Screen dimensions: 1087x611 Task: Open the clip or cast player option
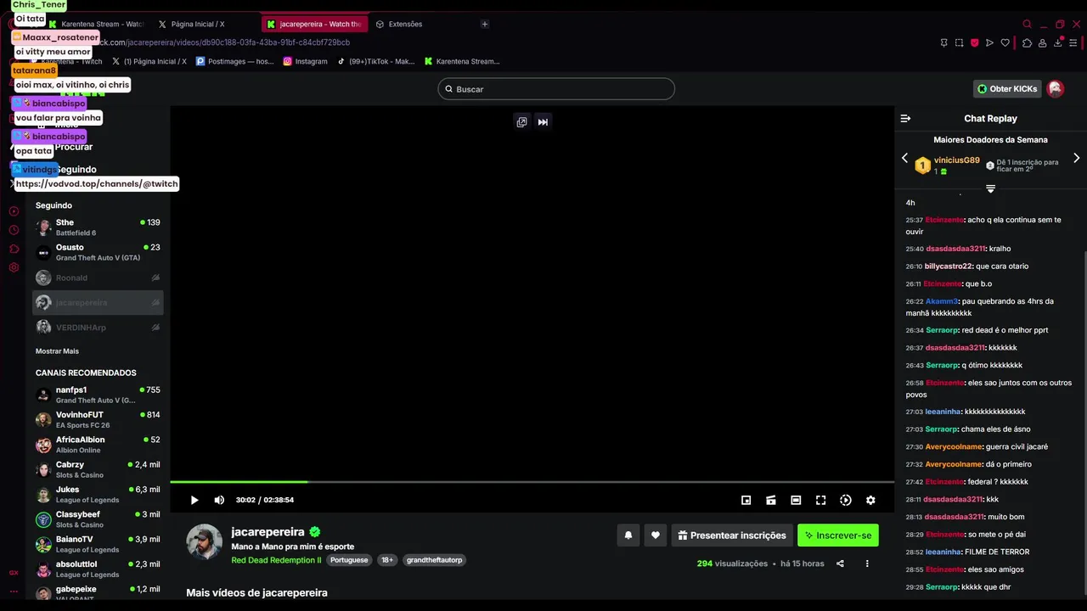771,501
